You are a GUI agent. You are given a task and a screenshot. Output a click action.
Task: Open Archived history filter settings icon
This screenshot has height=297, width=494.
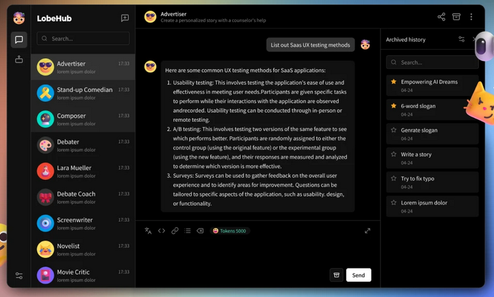[x=462, y=39]
